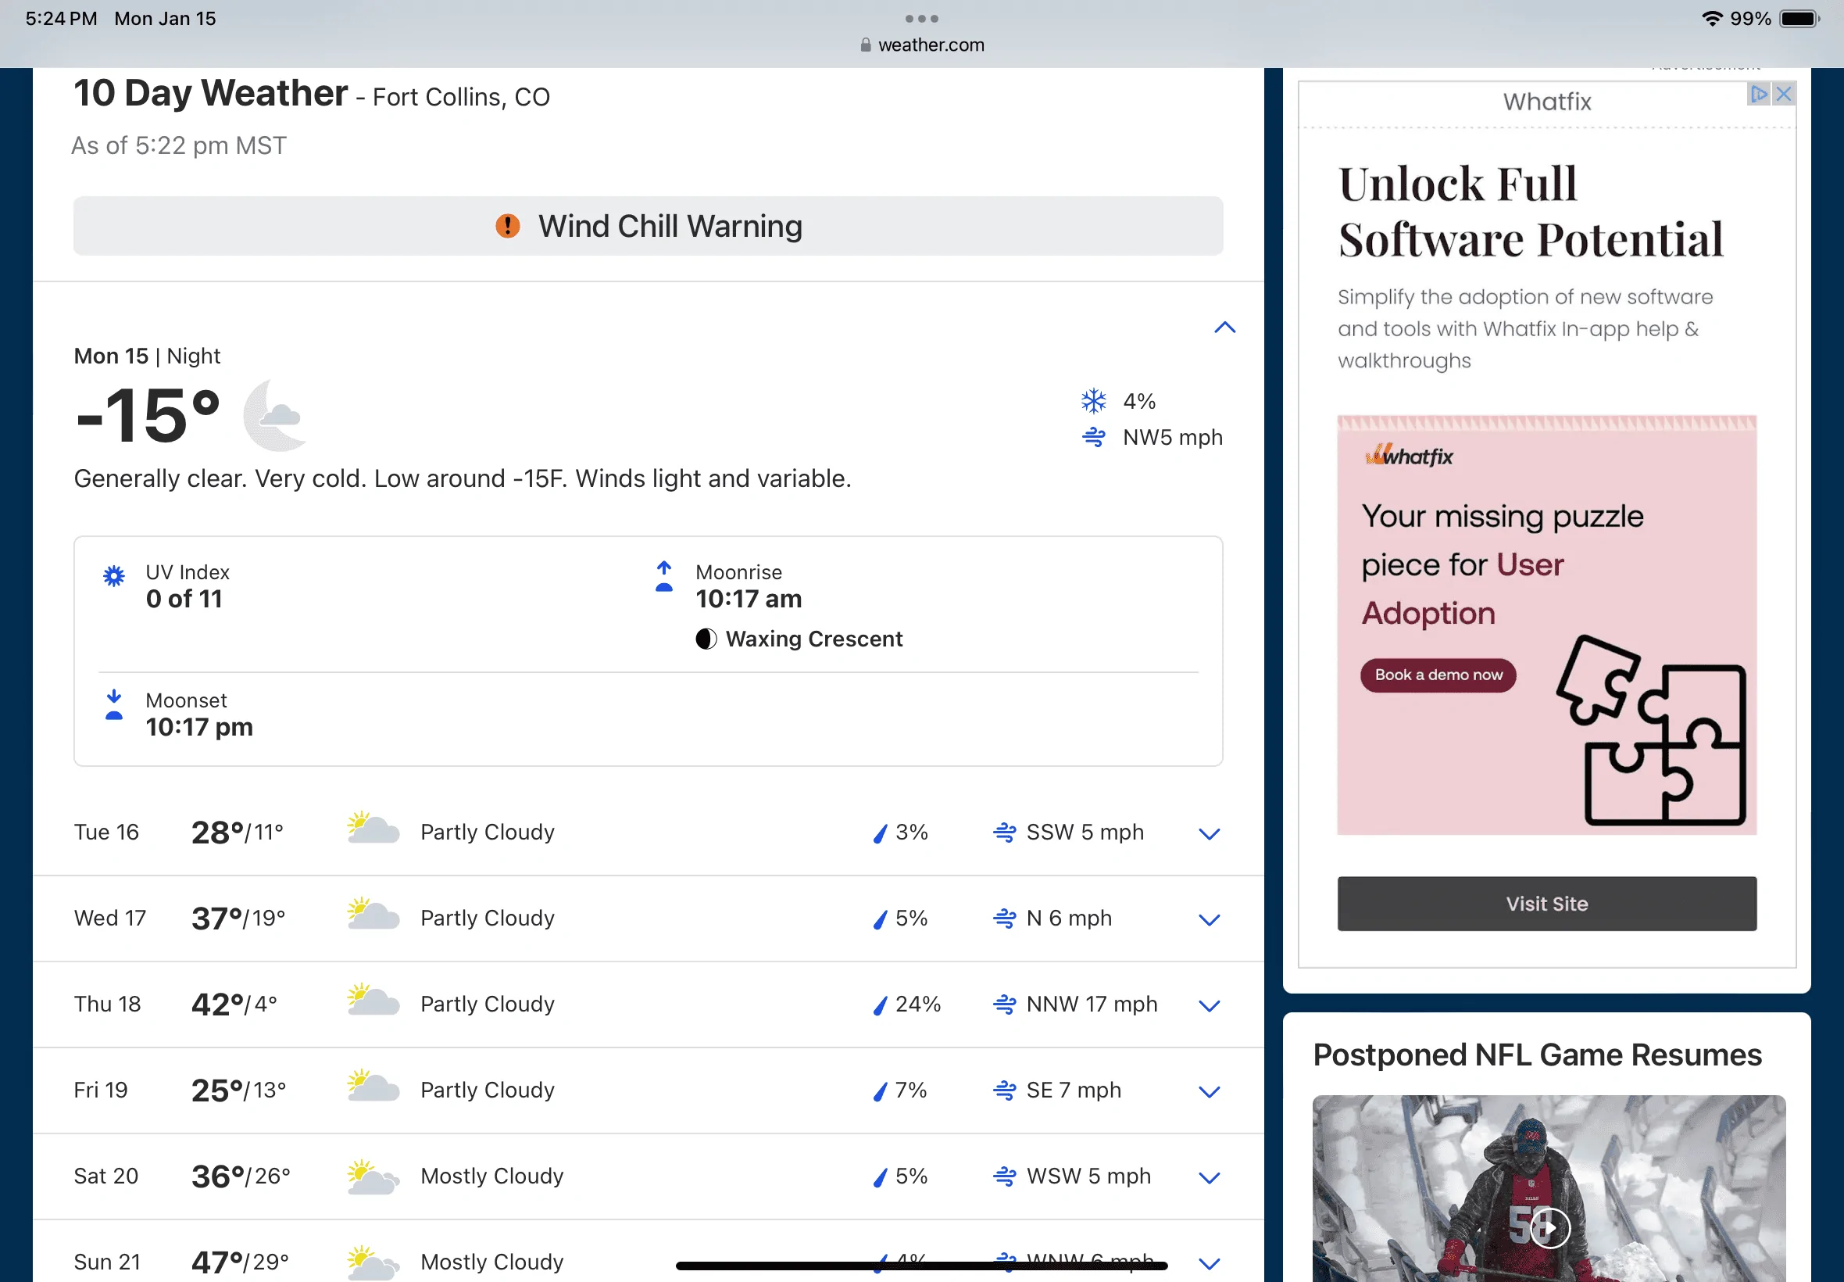Screen dimensions: 1844x1282
Task: Open the Wind Chill Warning banner
Action: (x=648, y=227)
